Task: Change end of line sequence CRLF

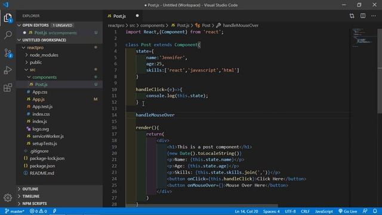Action: click(305, 211)
